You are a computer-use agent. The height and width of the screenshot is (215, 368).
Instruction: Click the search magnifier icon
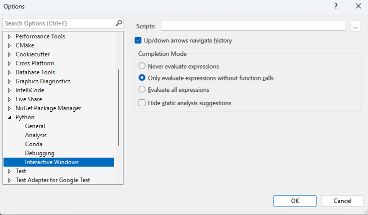pyautogui.click(x=118, y=23)
